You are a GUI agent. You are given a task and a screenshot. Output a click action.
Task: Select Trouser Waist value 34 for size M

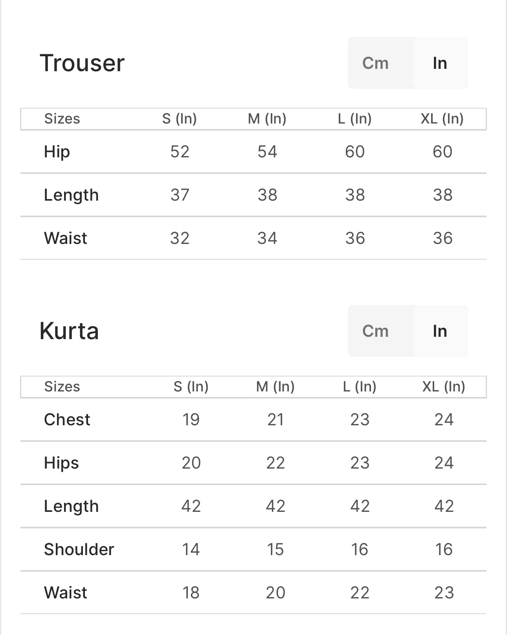point(267,238)
